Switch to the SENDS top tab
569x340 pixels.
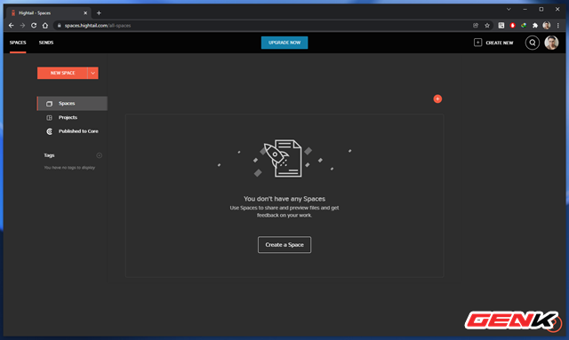point(46,43)
